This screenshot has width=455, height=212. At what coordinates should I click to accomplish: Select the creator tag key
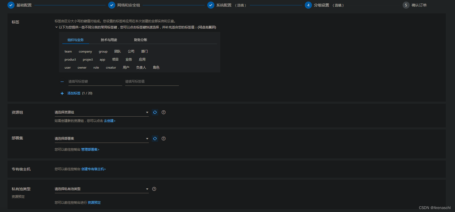(111, 68)
